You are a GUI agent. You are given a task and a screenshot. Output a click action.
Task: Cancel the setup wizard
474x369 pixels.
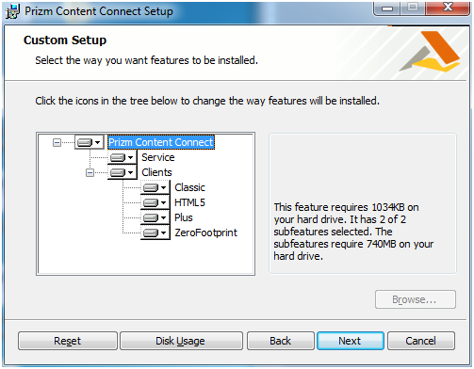[421, 341]
